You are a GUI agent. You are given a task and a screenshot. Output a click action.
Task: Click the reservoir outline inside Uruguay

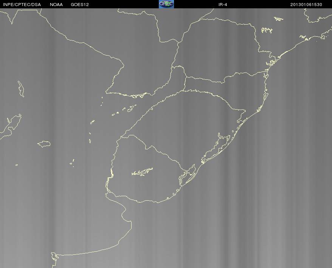pos(142,172)
